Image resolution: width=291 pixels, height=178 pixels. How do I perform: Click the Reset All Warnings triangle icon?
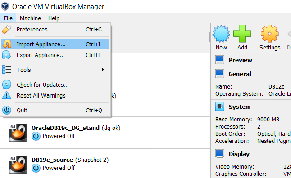tap(7, 96)
